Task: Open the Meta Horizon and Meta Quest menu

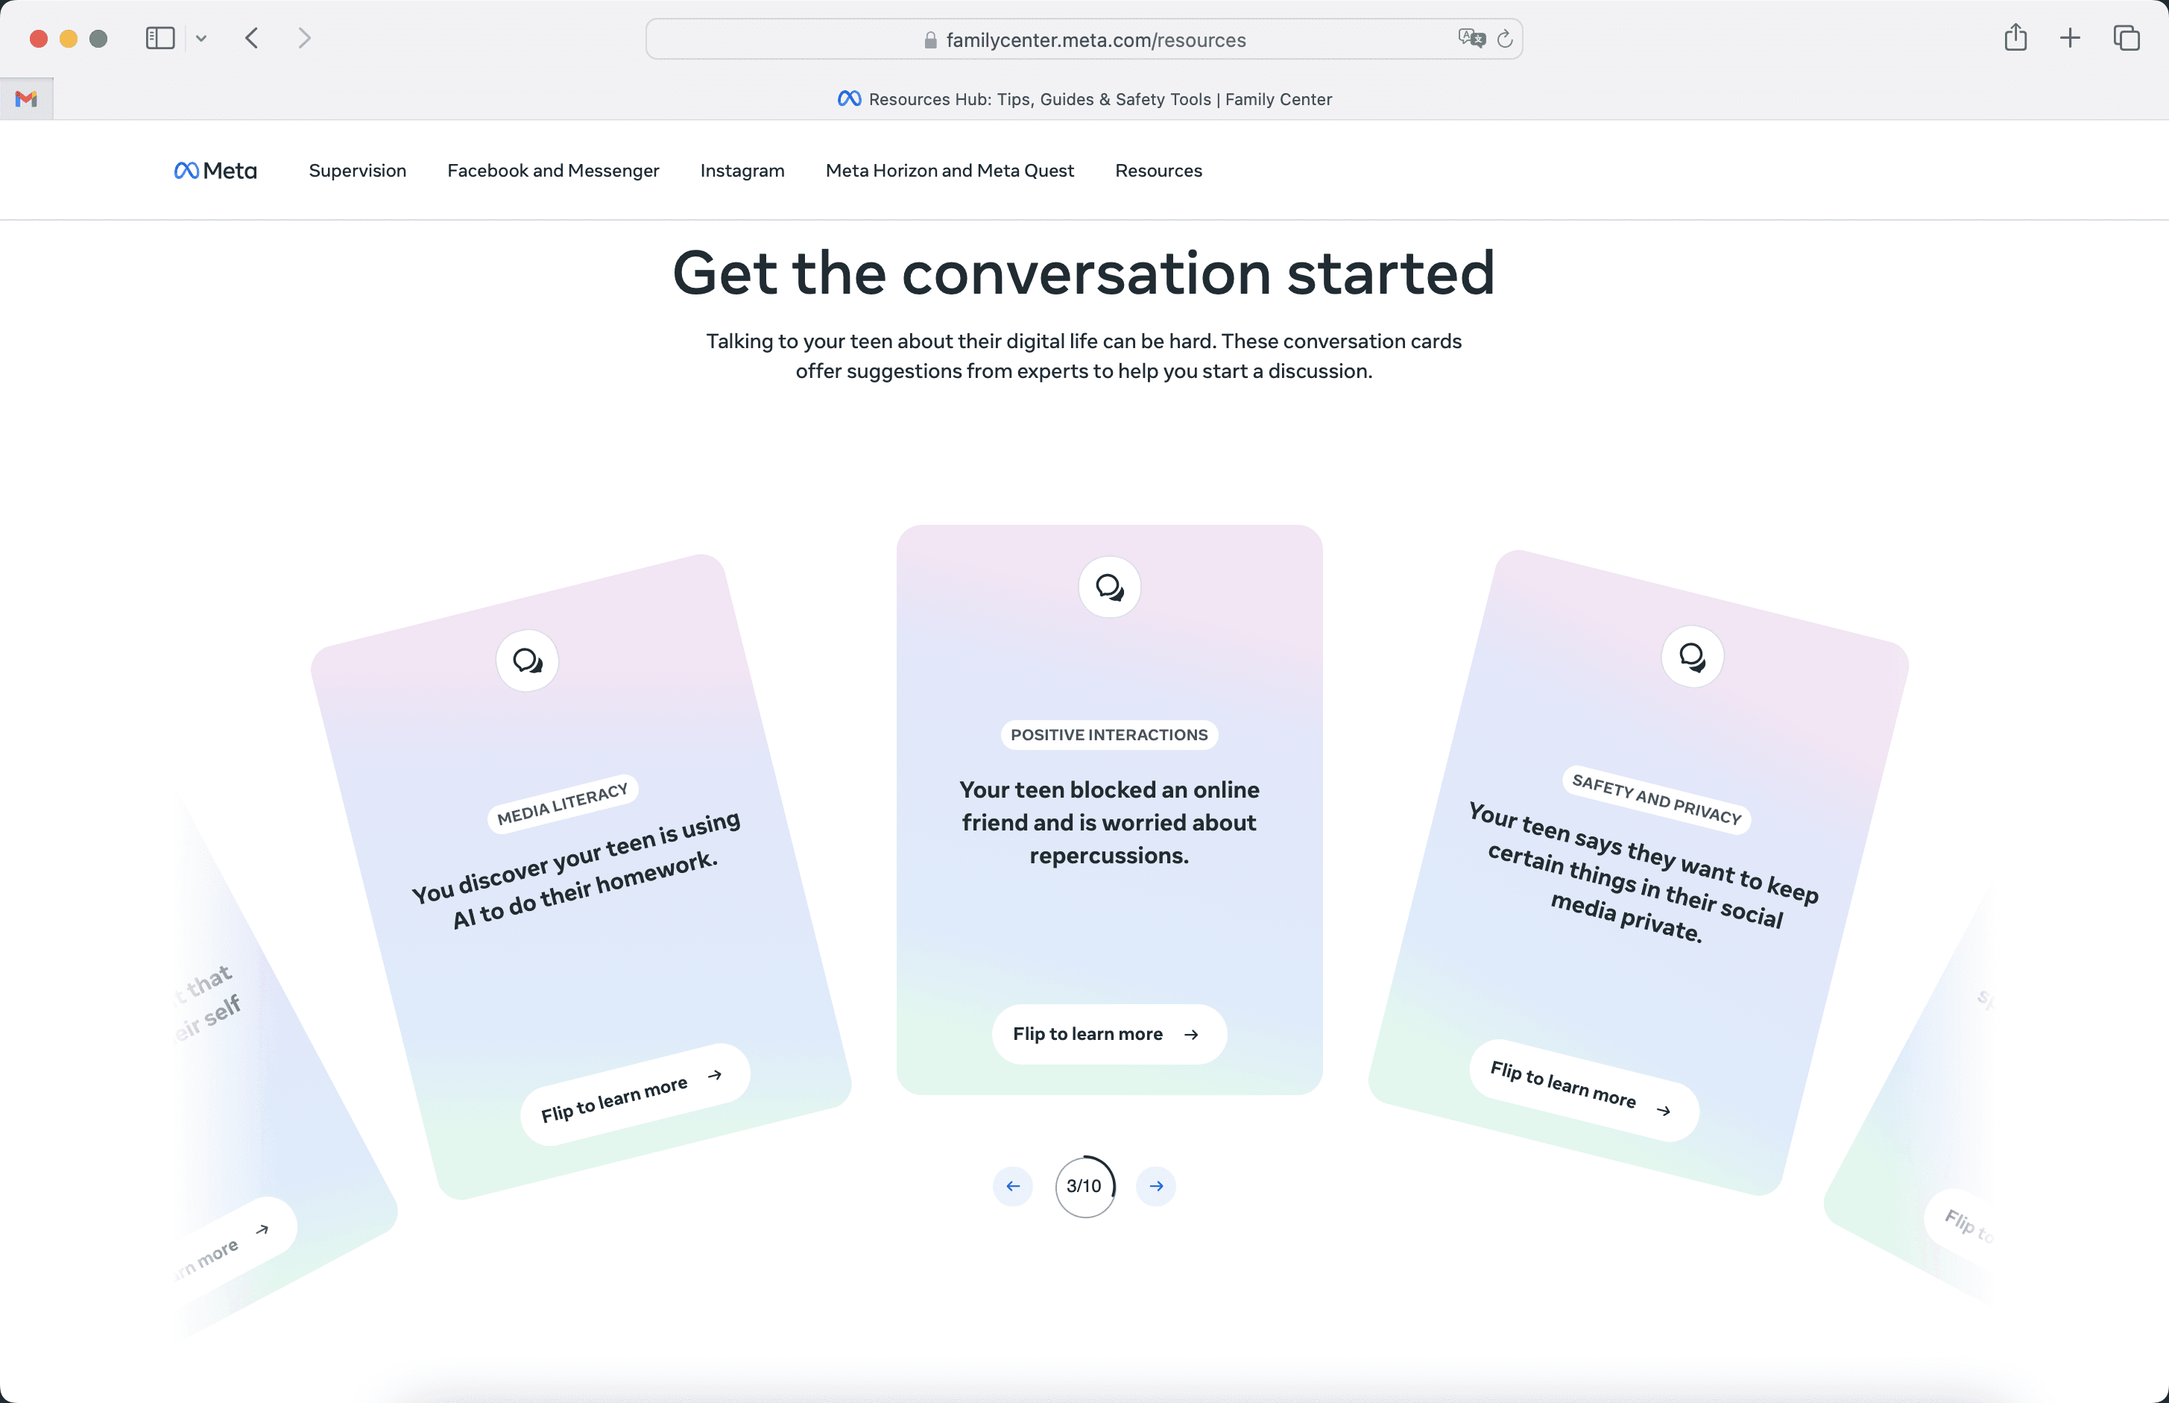Action: pyautogui.click(x=950, y=171)
